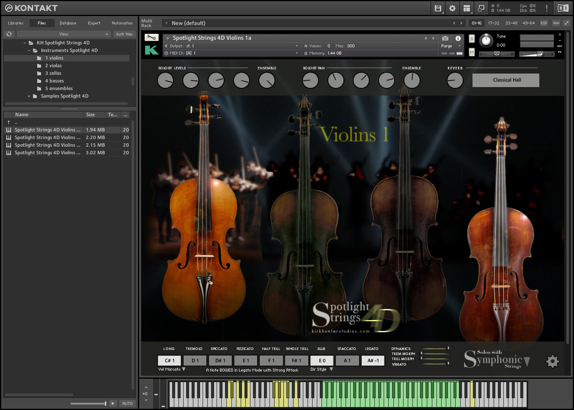This screenshot has height=410, width=574.
Task: Adjust the DYNAMICS slider
Action: pyautogui.click(x=435, y=349)
